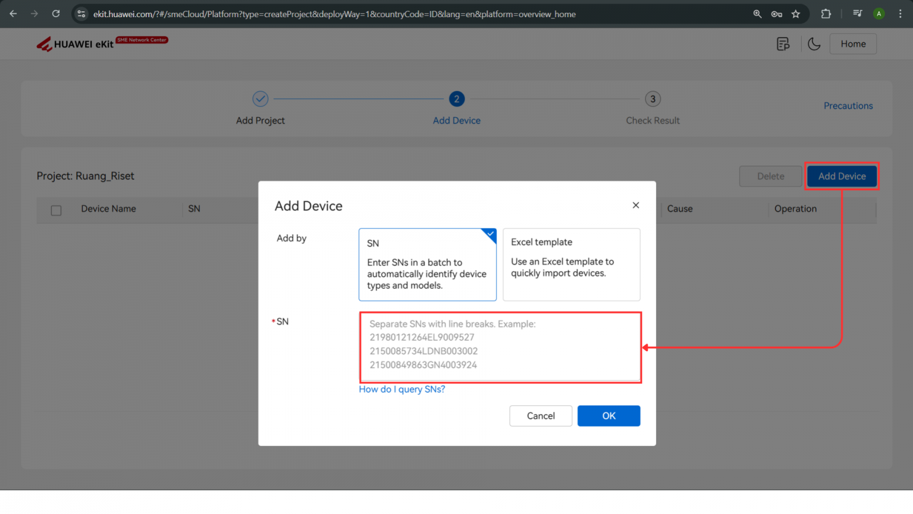Image resolution: width=913 pixels, height=514 pixels.
Task: Open the browser extensions puzzle icon
Action: [x=826, y=14]
